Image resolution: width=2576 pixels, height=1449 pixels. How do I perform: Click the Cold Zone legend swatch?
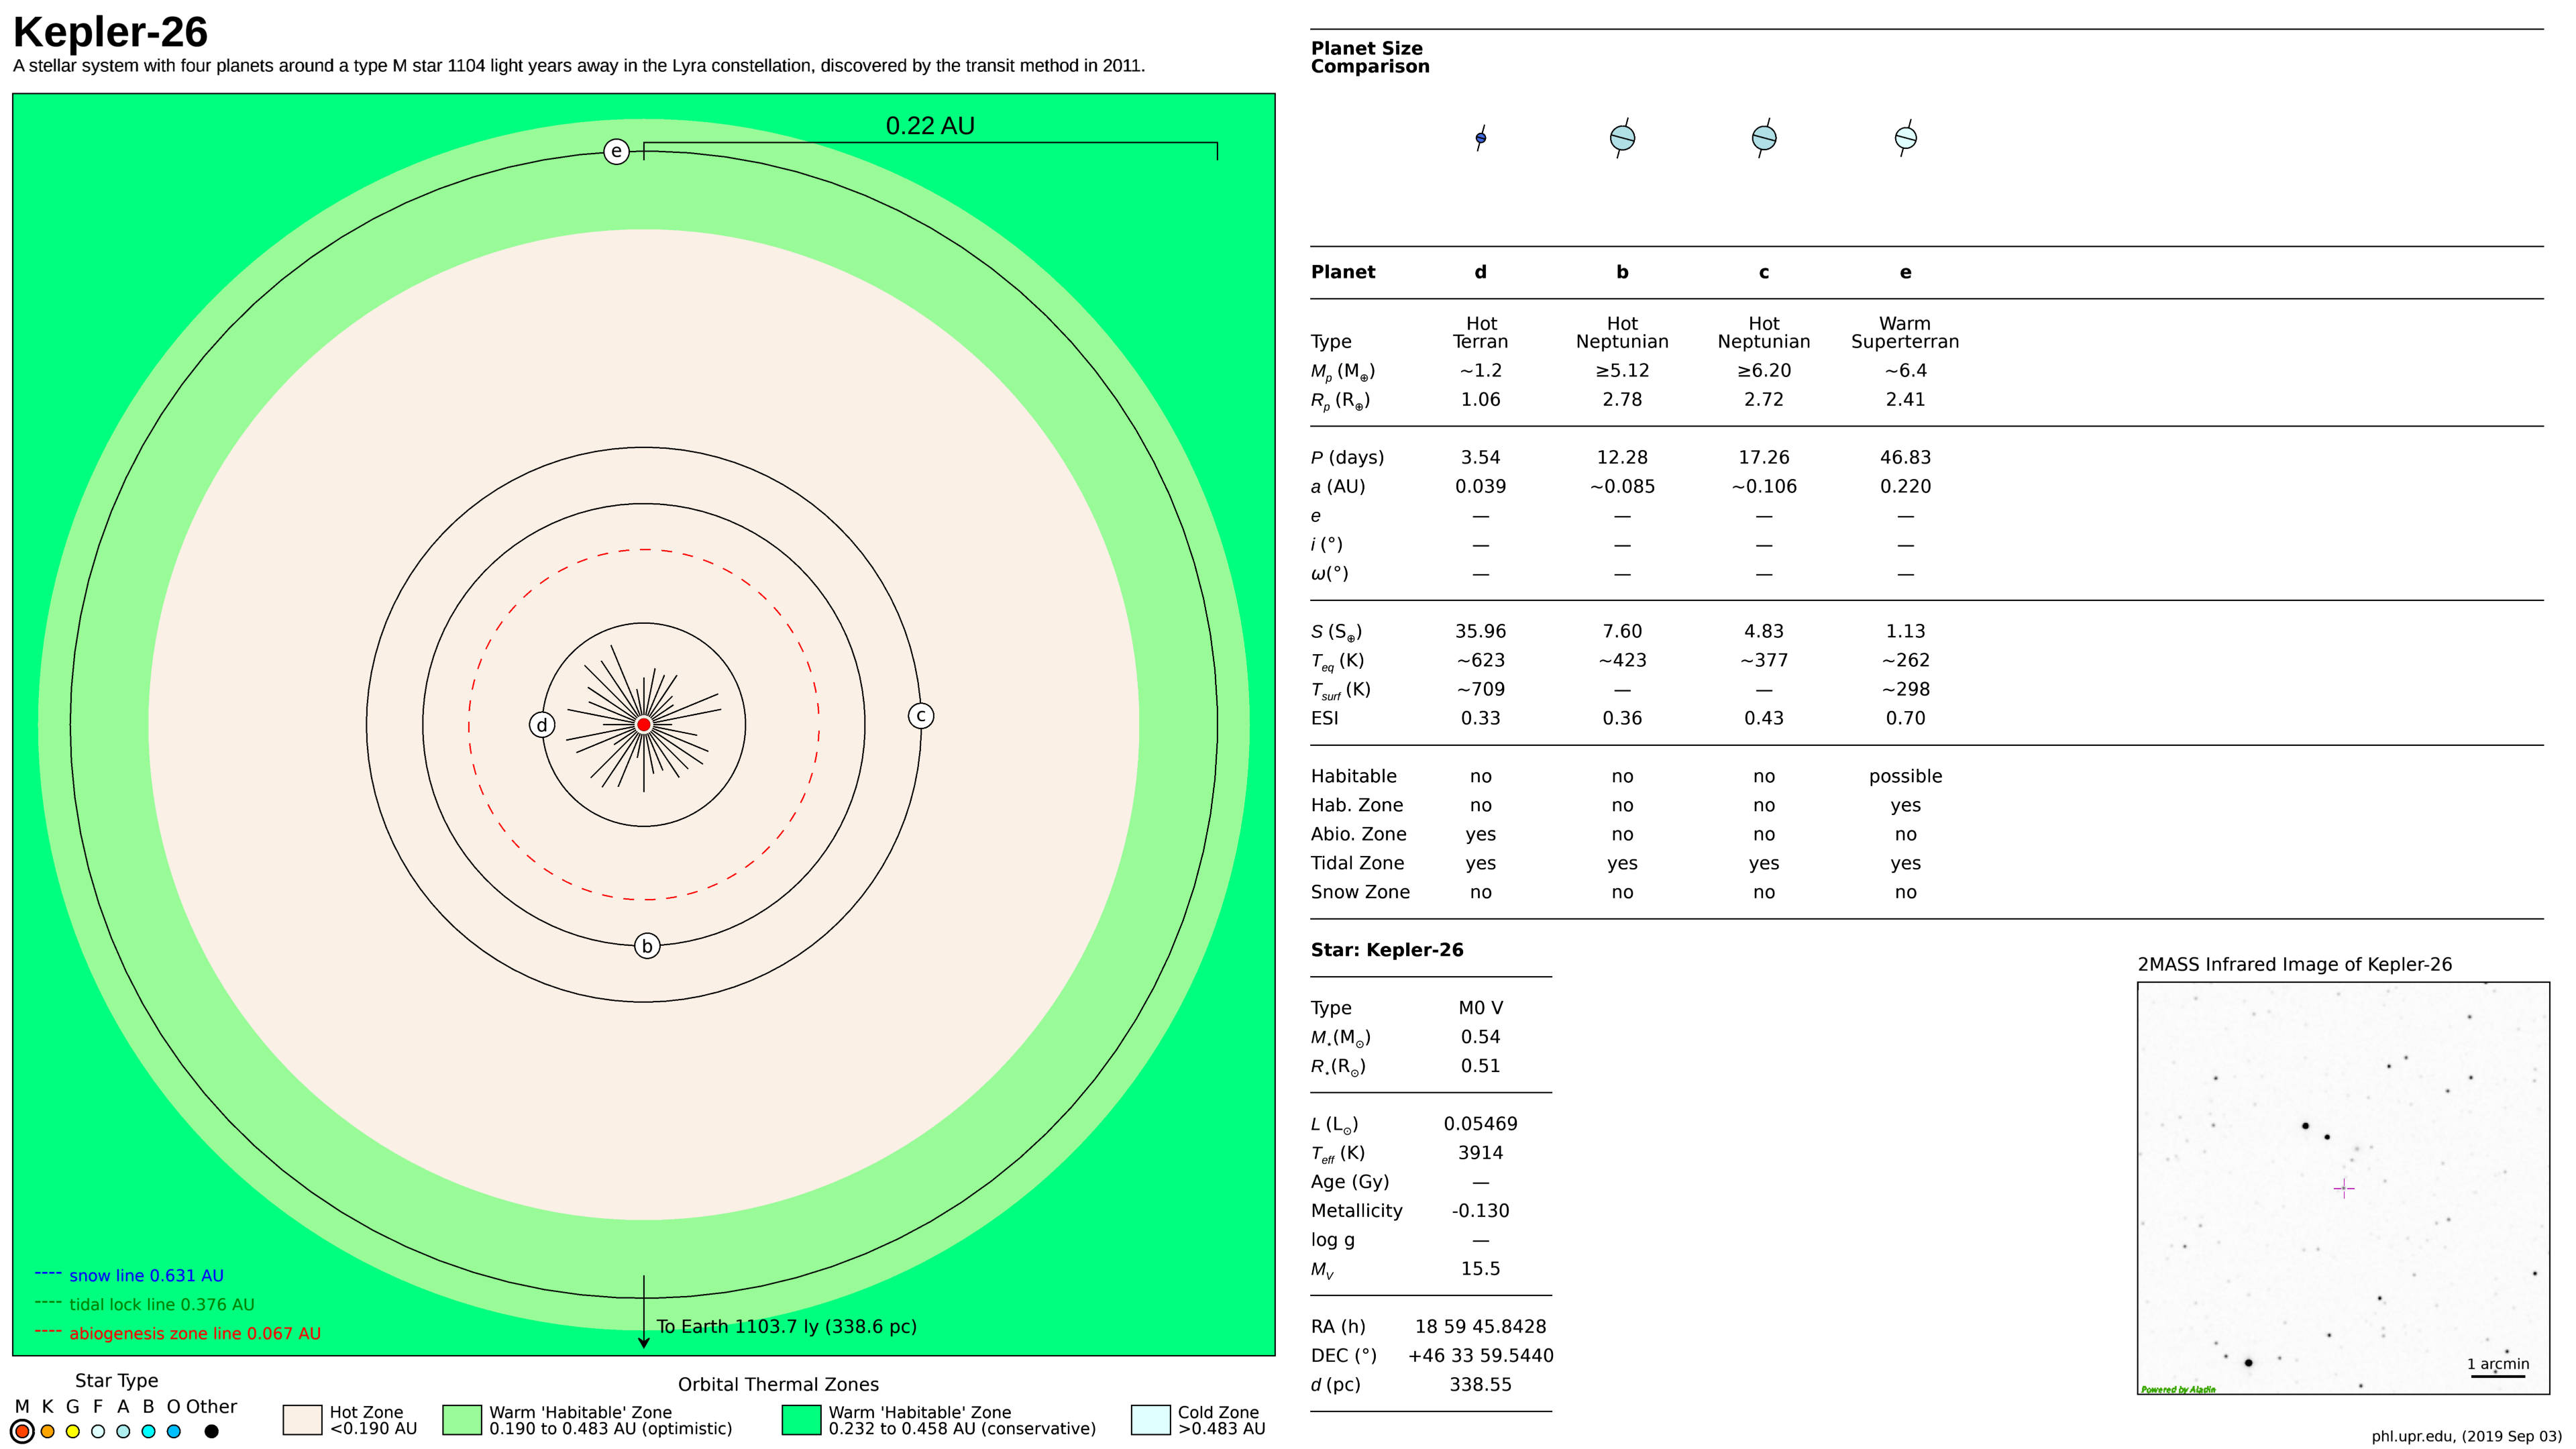[x=1150, y=1420]
